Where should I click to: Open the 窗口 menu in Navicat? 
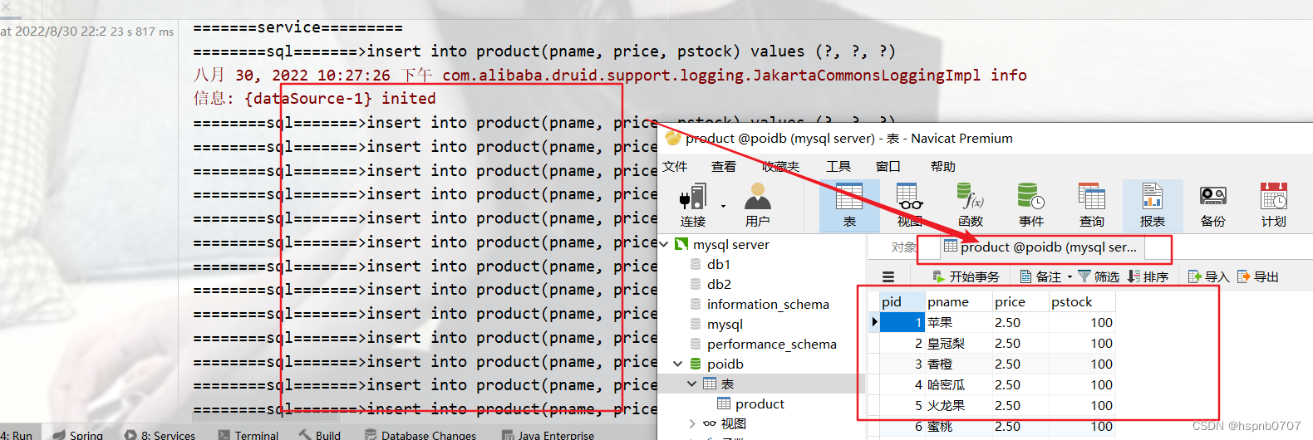click(888, 166)
